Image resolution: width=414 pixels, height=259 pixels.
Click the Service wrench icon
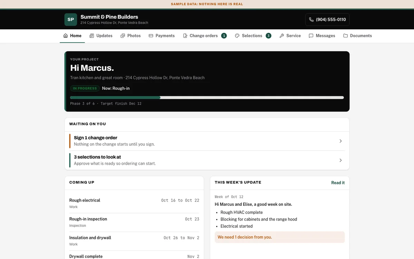[x=282, y=36]
